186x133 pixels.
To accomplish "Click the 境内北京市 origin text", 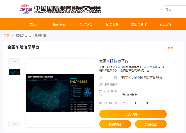I will point(129,95).
